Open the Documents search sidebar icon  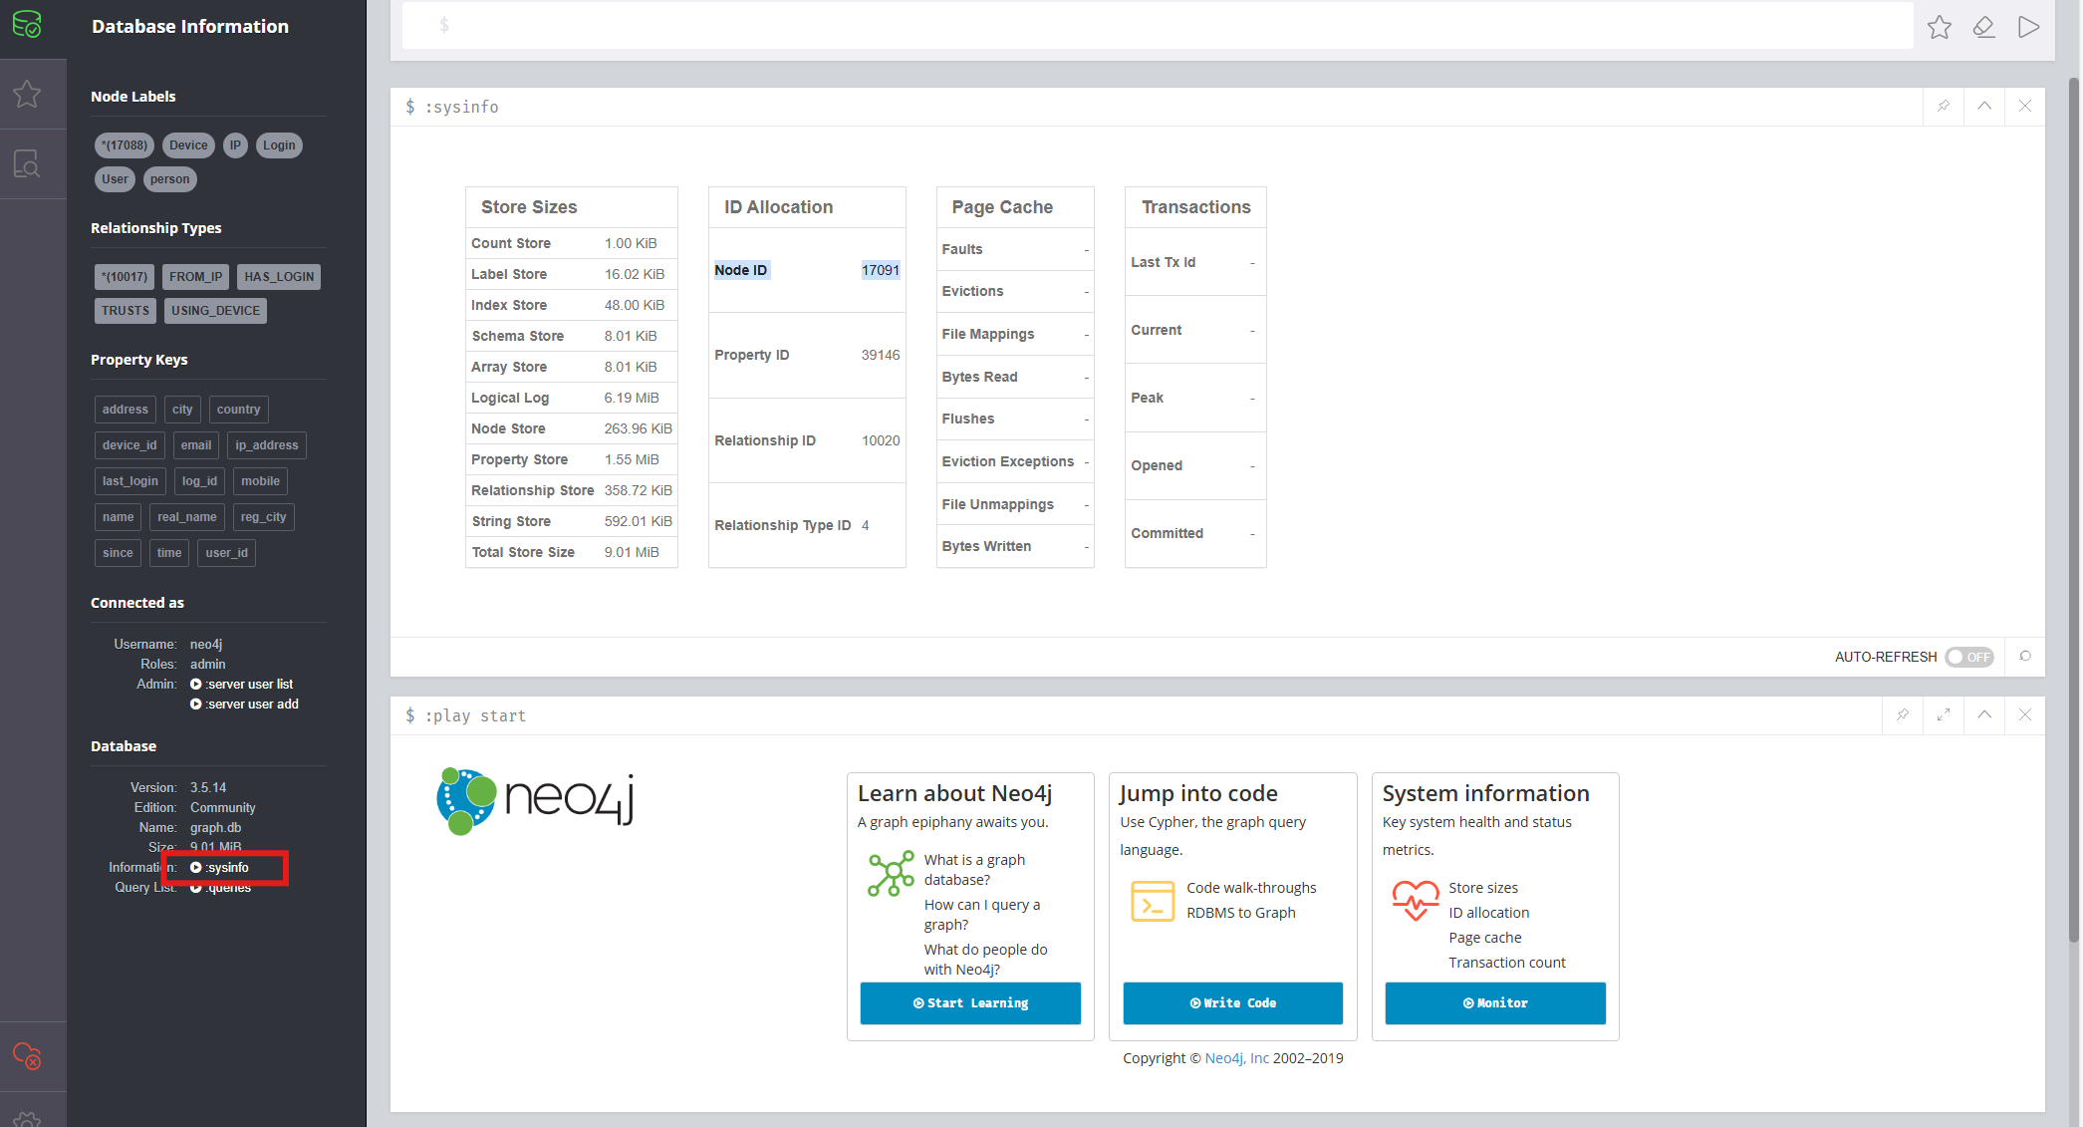(27, 163)
